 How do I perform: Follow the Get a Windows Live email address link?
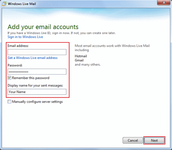(x=33, y=58)
